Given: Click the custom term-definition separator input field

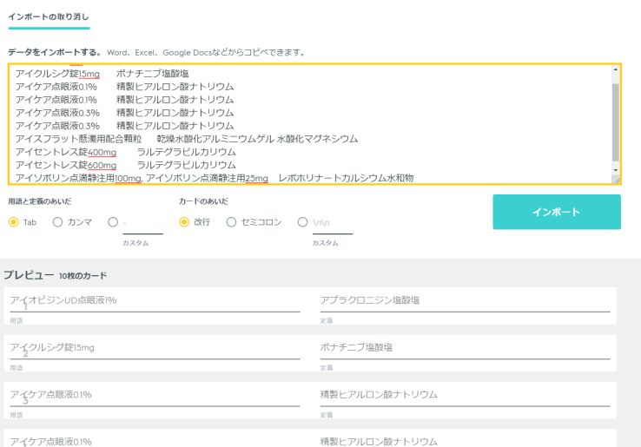Looking at the screenshot, I should 142,223.
